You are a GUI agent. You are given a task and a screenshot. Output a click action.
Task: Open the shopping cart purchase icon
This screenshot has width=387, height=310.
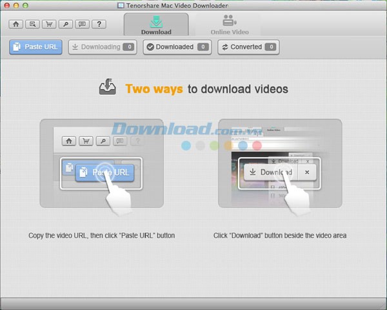[49, 25]
